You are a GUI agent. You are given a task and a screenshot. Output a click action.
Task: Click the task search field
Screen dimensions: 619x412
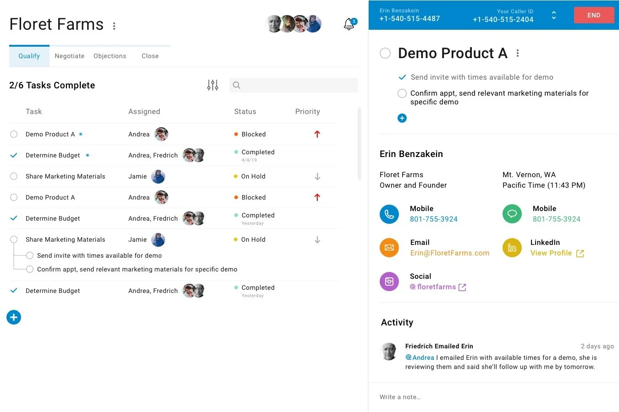293,85
